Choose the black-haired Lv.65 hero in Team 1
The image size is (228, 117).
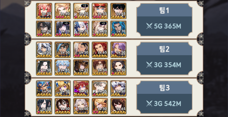118,11
